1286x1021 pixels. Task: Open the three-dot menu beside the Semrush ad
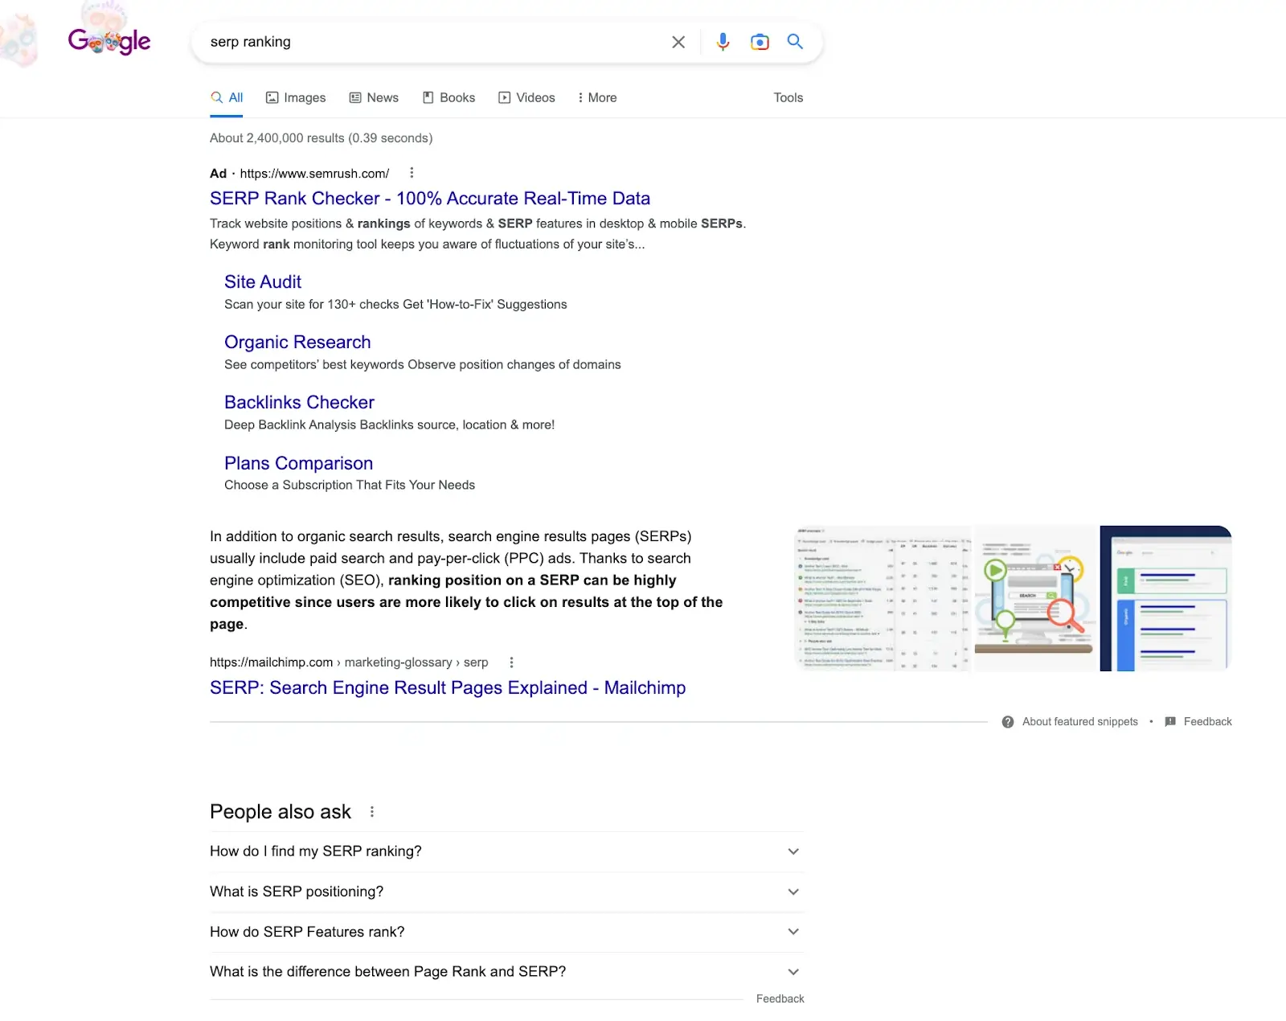[412, 173]
